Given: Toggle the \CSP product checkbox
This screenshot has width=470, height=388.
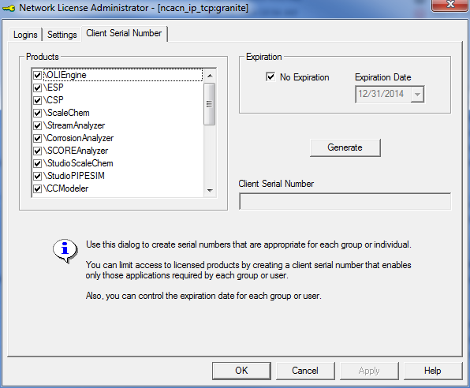Looking at the screenshot, I should coord(37,100).
